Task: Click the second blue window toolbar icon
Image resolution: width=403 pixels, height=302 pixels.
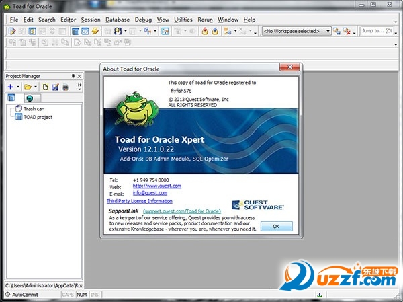Action: click(85, 31)
